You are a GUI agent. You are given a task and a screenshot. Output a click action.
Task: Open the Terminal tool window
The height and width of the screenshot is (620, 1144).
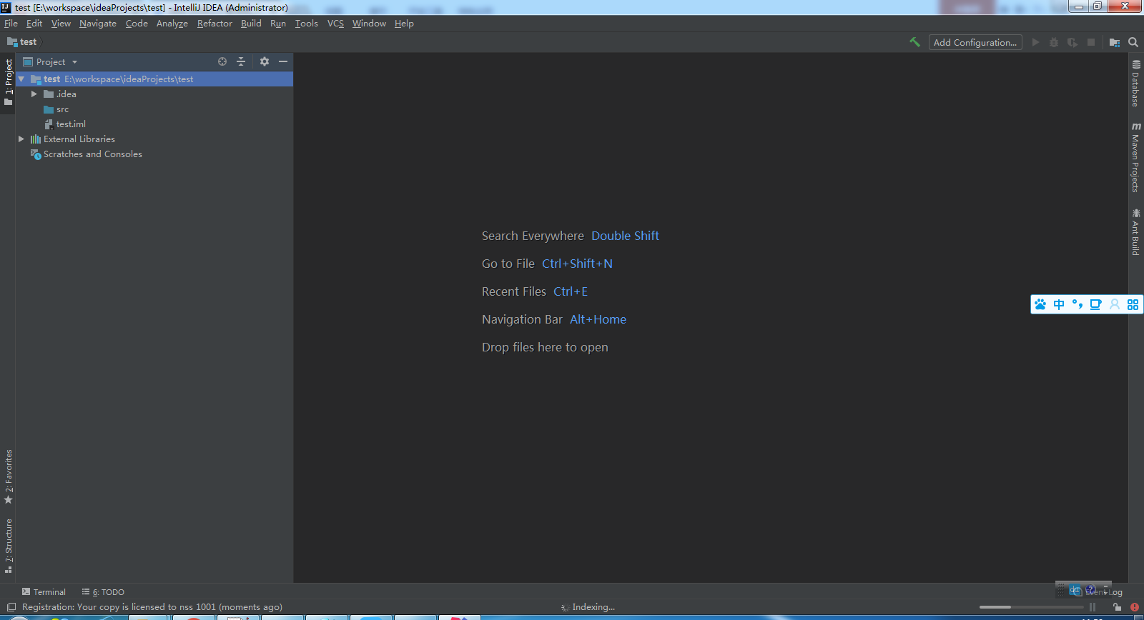[44, 592]
